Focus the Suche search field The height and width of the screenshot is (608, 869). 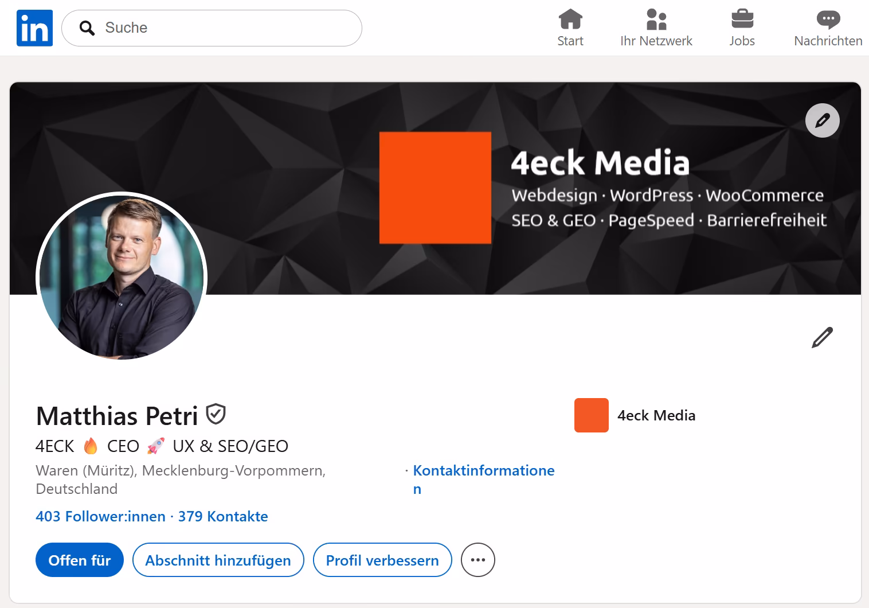click(212, 28)
